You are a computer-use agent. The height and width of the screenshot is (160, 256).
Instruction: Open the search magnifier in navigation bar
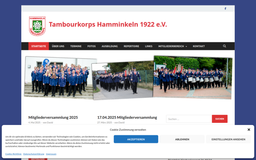pyautogui.click(x=224, y=46)
